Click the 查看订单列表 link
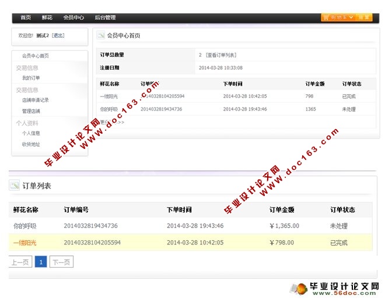385x299 pixels. [x=221, y=55]
